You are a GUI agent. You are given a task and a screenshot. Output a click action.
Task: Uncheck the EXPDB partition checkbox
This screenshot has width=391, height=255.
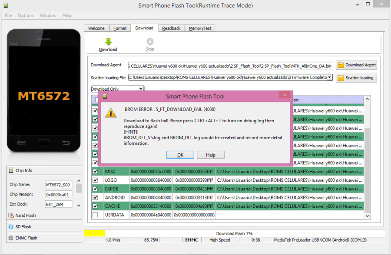click(x=95, y=189)
